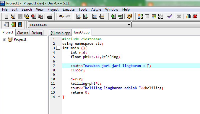Click the Profile analysis bar chart icon

click(x=188, y=16)
